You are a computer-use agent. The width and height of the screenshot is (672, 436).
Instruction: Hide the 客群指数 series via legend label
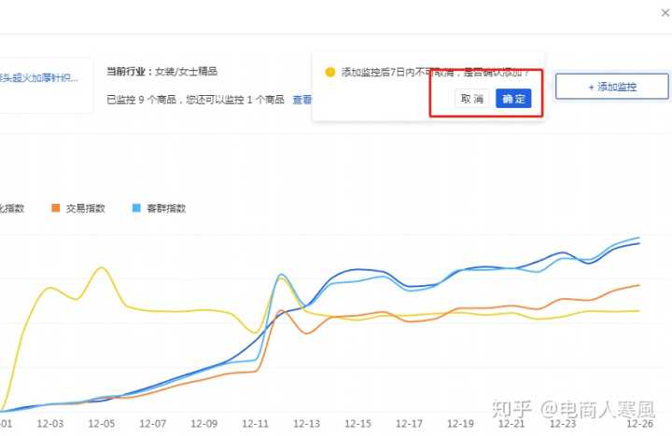click(165, 208)
